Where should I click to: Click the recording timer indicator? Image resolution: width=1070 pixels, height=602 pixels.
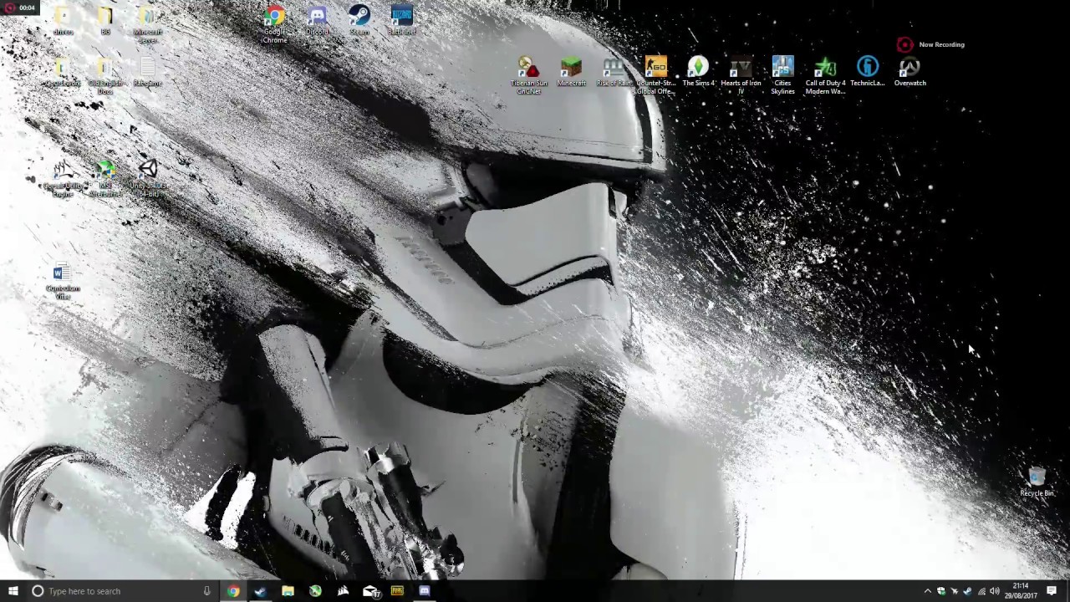click(x=19, y=8)
